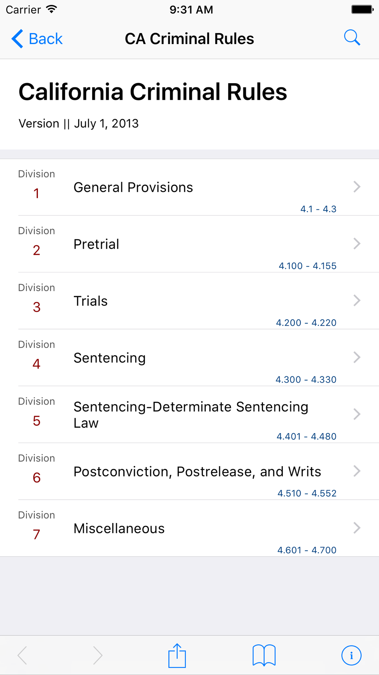Open the Sentencing division chevron
379x675 pixels.
tap(357, 357)
